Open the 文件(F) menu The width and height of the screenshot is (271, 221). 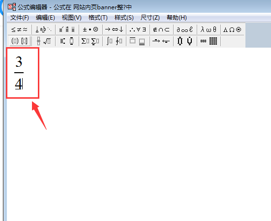[20, 18]
